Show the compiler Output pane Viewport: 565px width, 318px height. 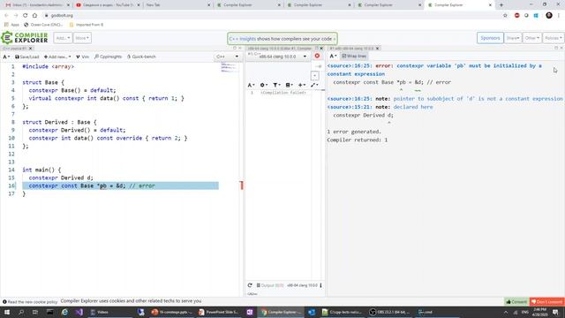[x=270, y=285]
